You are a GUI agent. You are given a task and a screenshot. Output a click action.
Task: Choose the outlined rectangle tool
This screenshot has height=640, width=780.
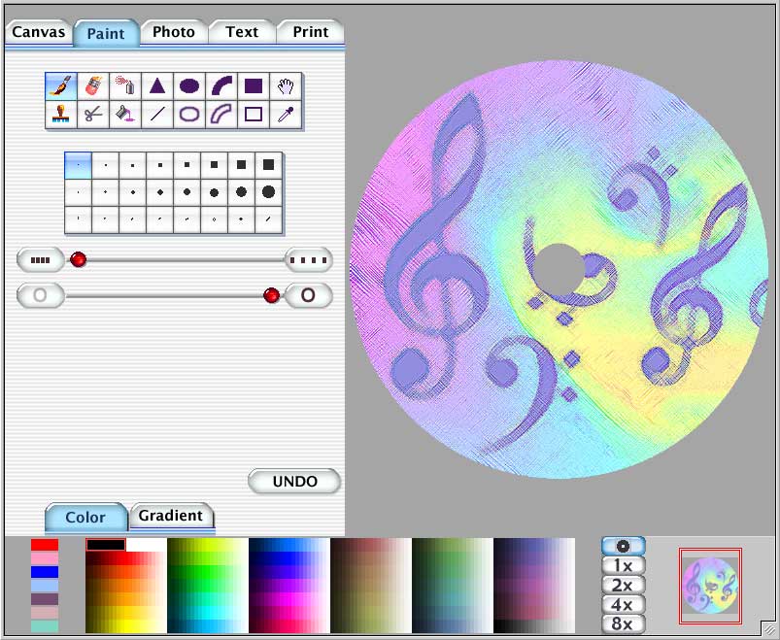[254, 115]
